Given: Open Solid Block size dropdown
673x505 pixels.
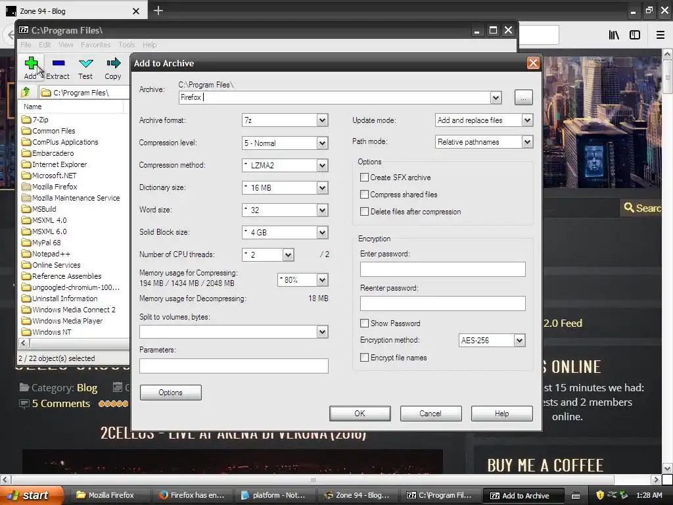Looking at the screenshot, I should (322, 232).
